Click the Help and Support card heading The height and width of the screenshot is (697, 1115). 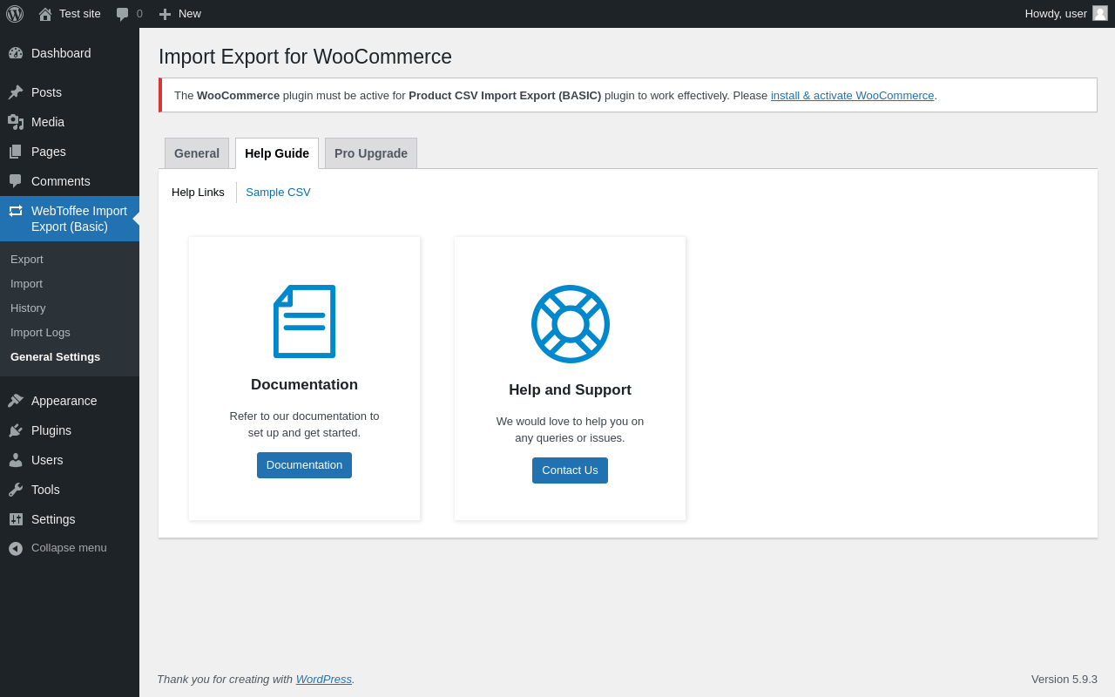570,390
